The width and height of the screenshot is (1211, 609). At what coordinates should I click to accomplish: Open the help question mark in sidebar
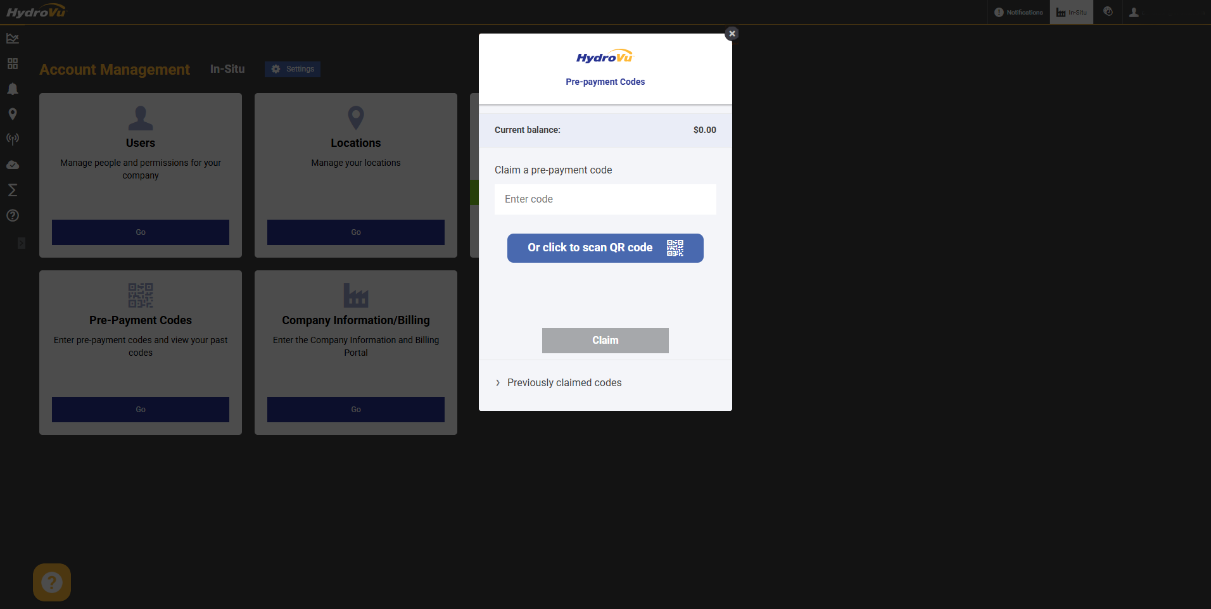pyautogui.click(x=13, y=215)
